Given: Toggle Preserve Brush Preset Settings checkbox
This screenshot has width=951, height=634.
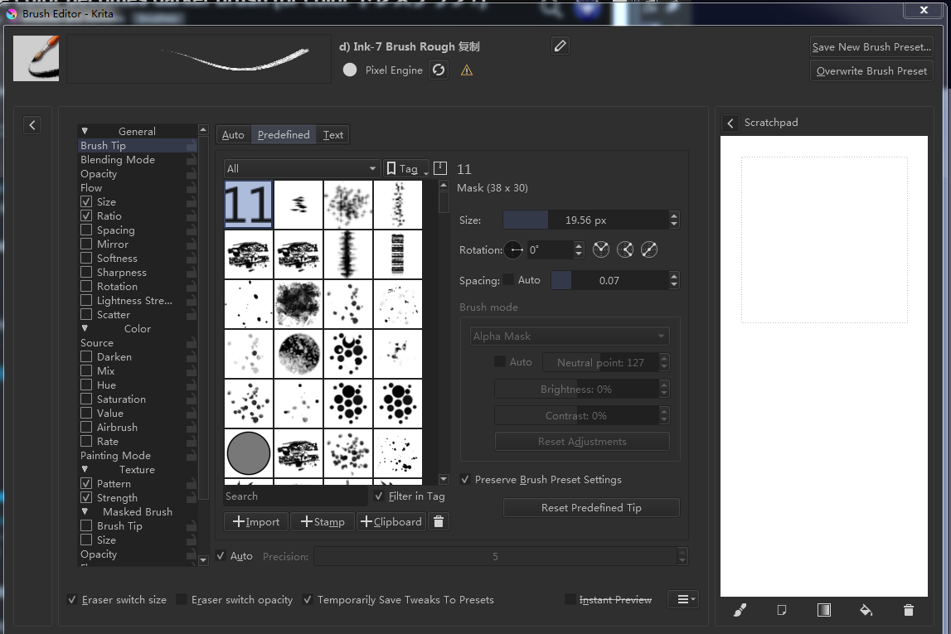Looking at the screenshot, I should pyautogui.click(x=465, y=480).
